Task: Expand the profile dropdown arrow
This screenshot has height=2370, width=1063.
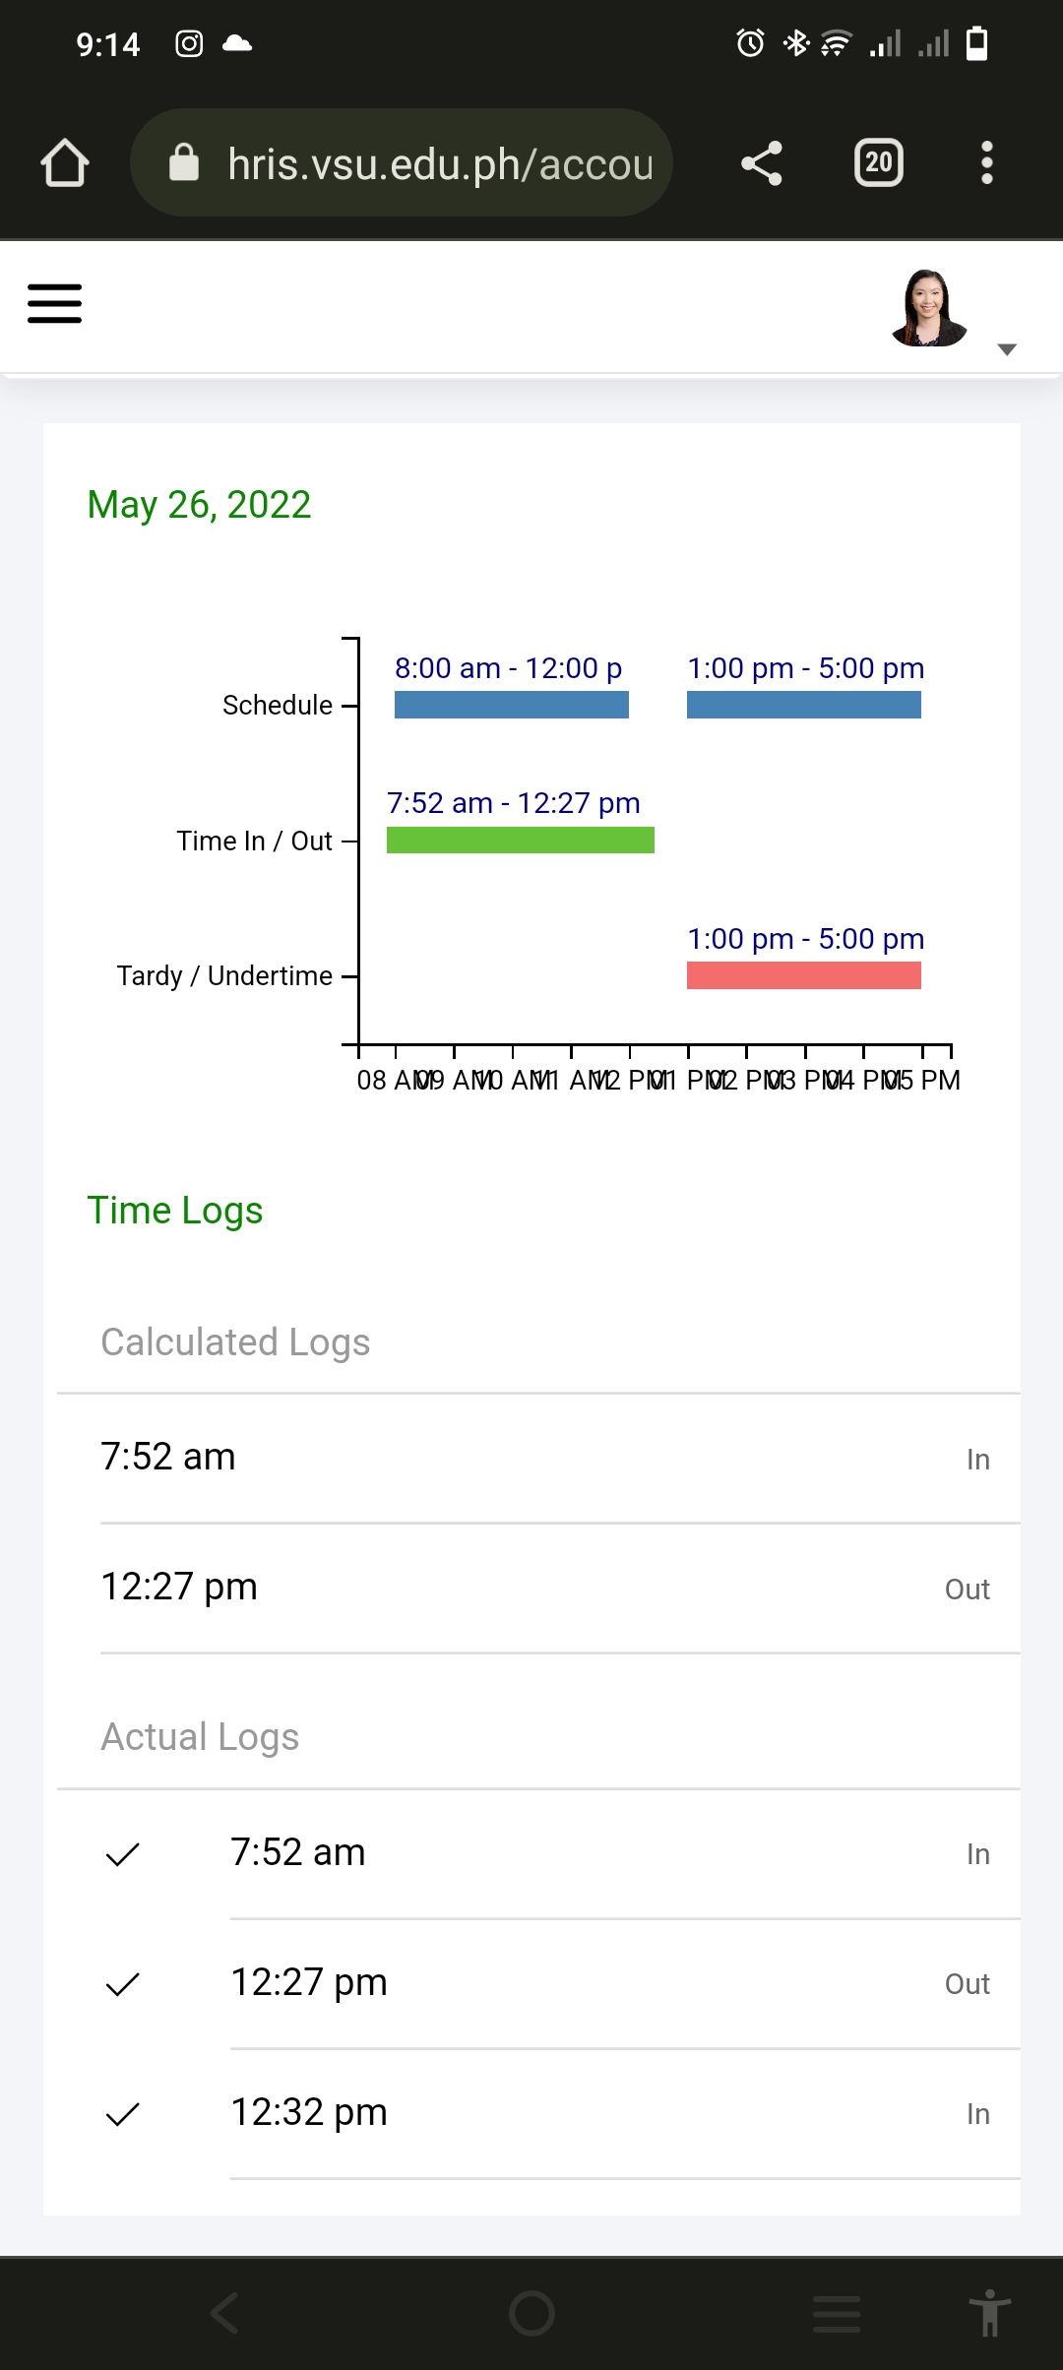Action: click(x=1006, y=349)
